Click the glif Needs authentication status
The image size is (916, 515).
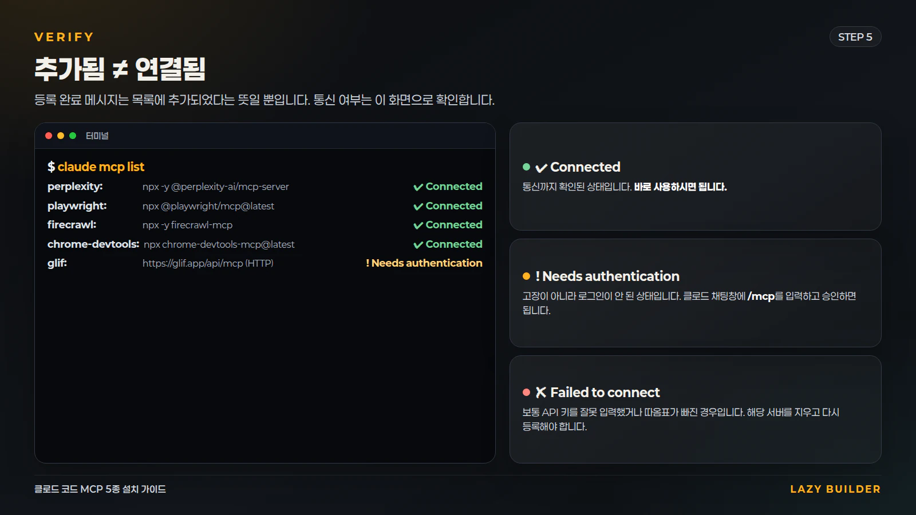(424, 263)
